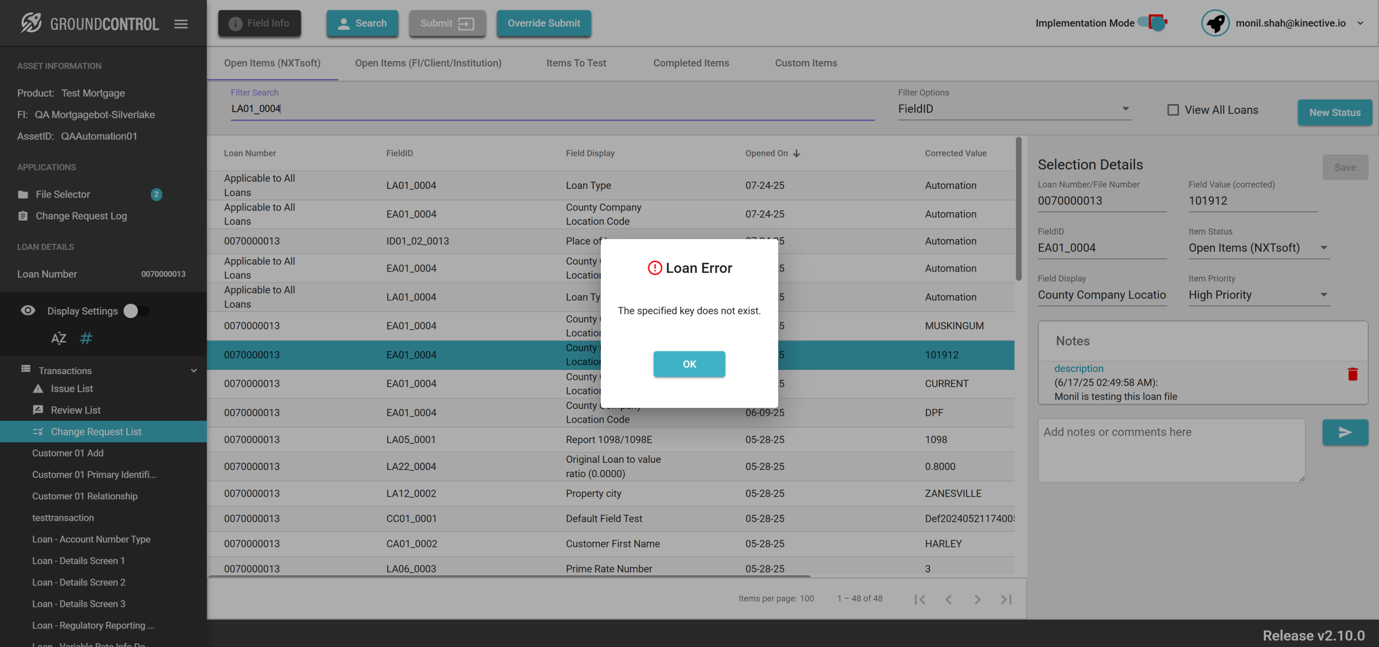Collapse the Transactions section chevron
The height and width of the screenshot is (647, 1379).
194,370
